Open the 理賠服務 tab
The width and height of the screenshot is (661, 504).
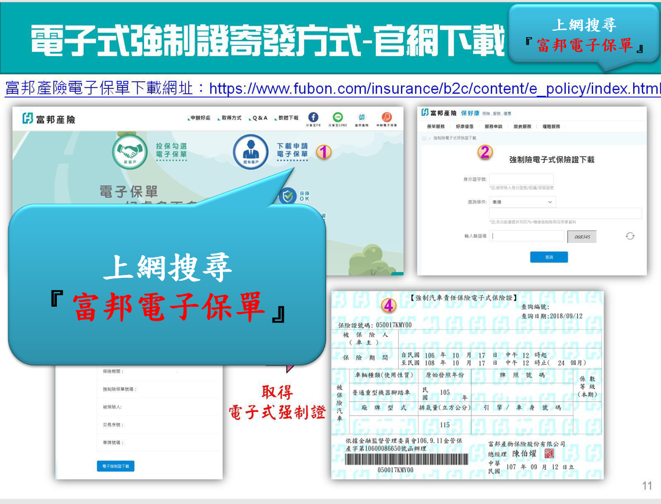click(x=551, y=126)
